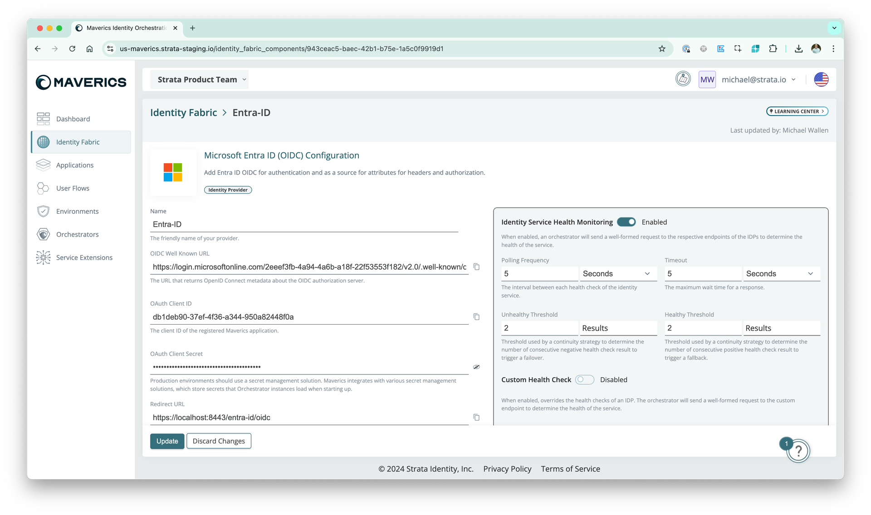Open the Terms of Service link

click(x=570, y=469)
